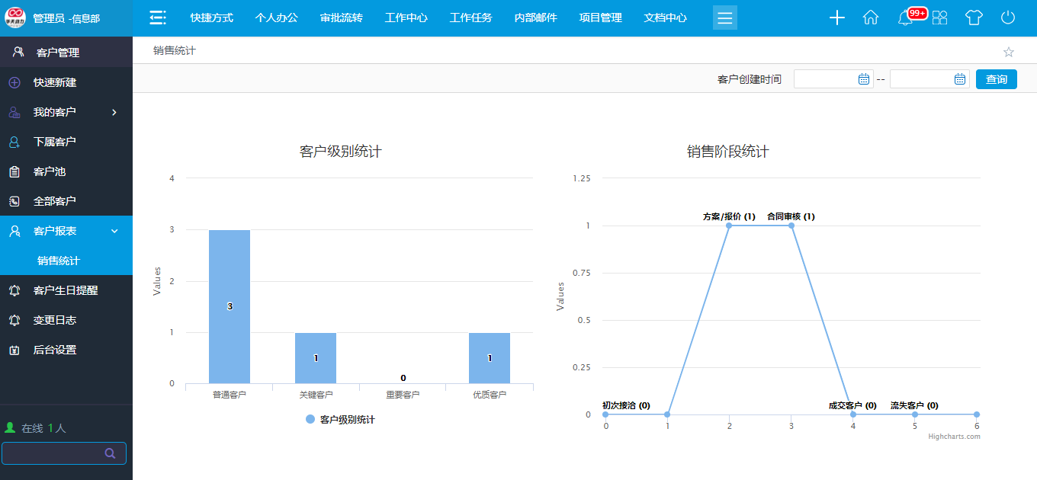The image size is (1037, 480).
Task: Focus the sidebar search input field
Action: tap(53, 453)
